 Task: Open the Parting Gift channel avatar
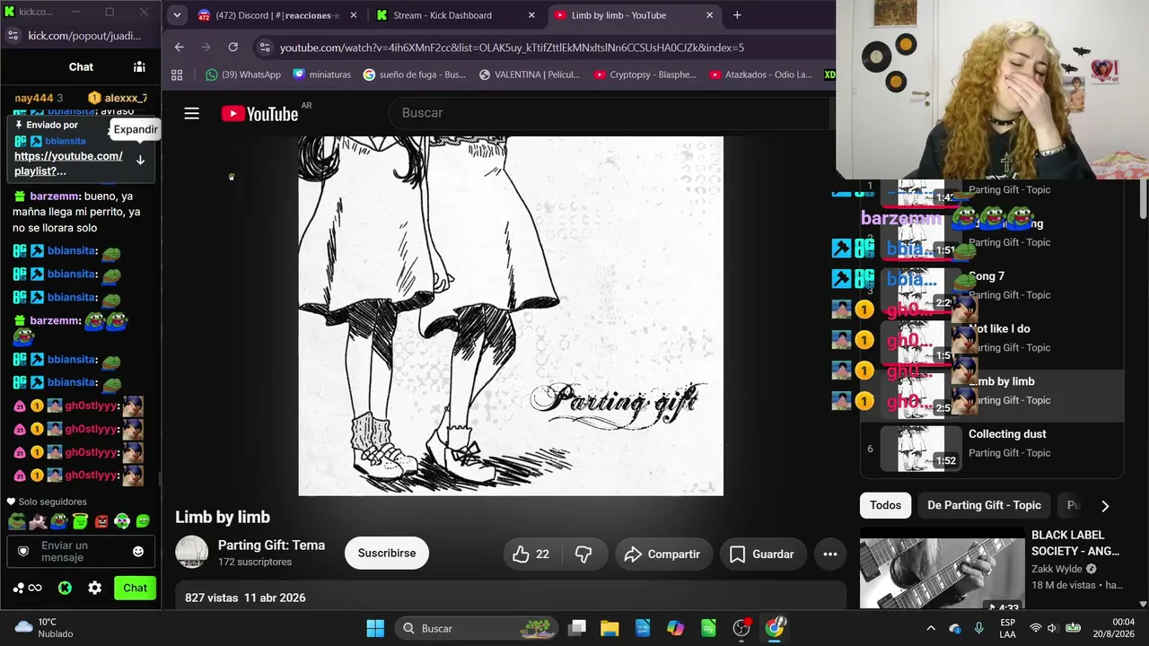pyautogui.click(x=191, y=553)
